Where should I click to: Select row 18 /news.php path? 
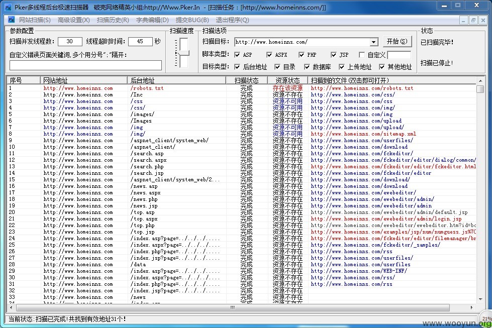click(144, 199)
